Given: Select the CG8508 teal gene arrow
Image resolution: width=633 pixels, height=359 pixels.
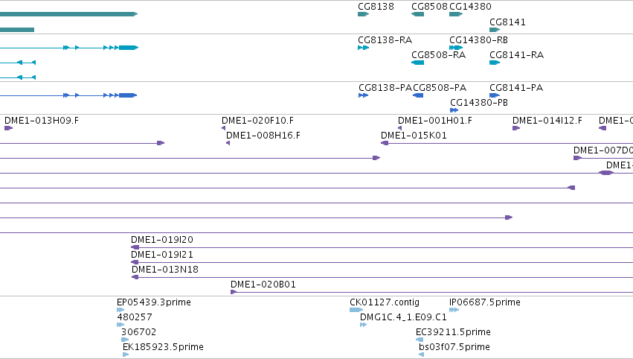Looking at the screenshot, I should click(417, 14).
